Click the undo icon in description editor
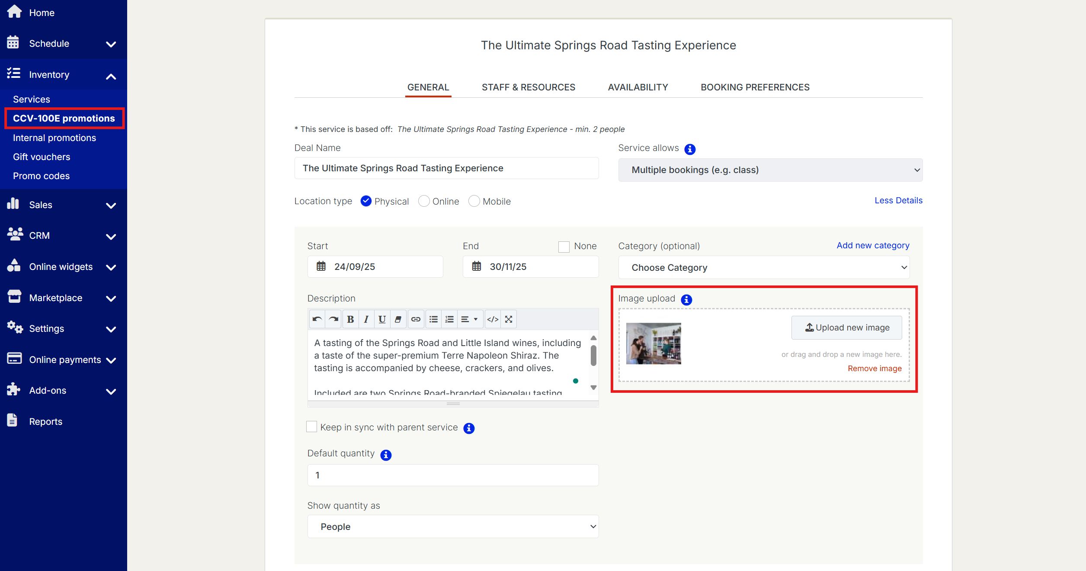Screen dimensions: 1086x571 317,319
